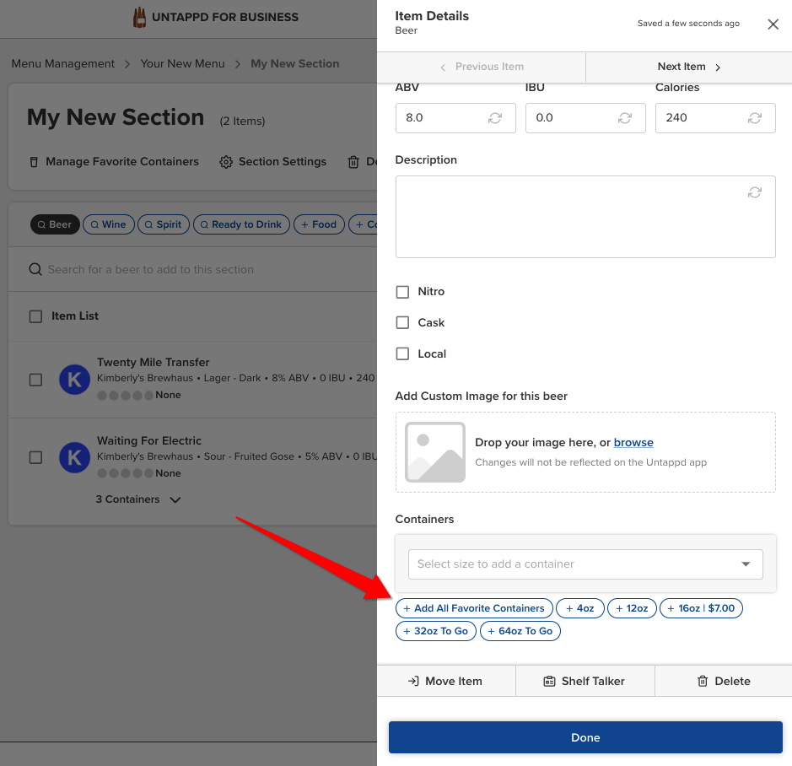Select the Spirit filter tab
The height and width of the screenshot is (766, 792).
point(163,224)
